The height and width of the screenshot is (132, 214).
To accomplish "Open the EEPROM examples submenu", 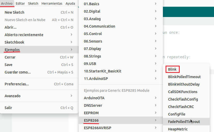I will pyautogui.click(x=121, y=113).
